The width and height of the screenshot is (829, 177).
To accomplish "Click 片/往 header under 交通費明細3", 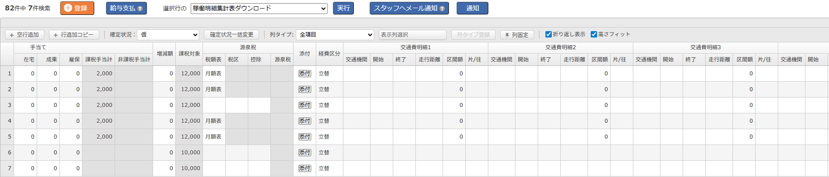I will coord(766,60).
